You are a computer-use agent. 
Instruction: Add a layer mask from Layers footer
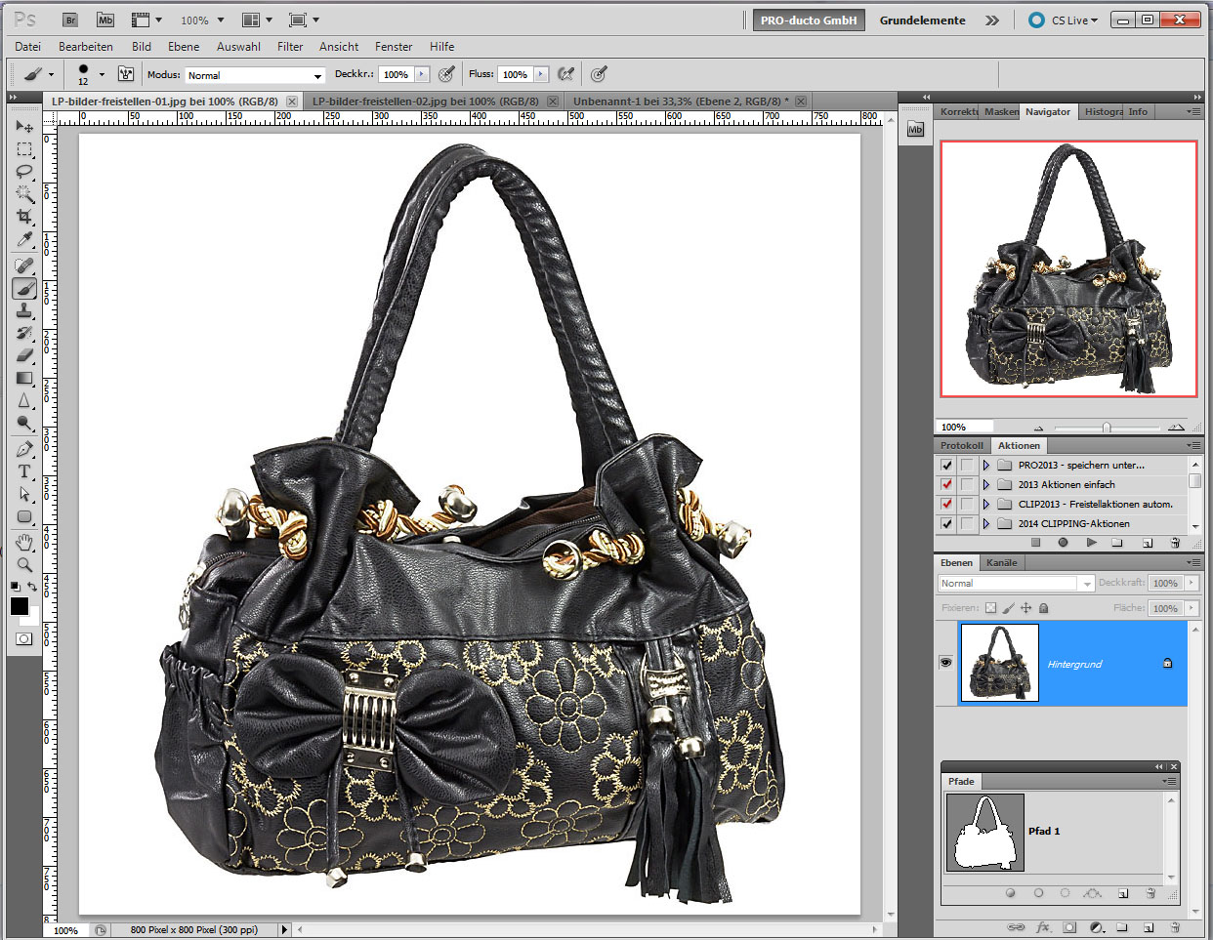(x=1069, y=927)
